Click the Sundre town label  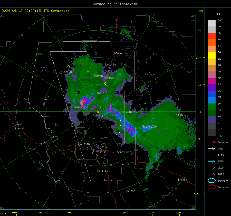pyautogui.click(x=78, y=107)
